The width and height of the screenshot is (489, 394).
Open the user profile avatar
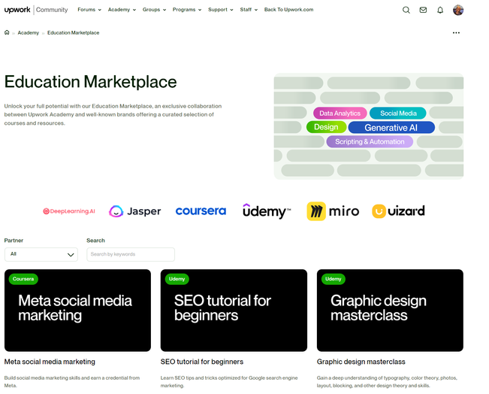click(458, 10)
